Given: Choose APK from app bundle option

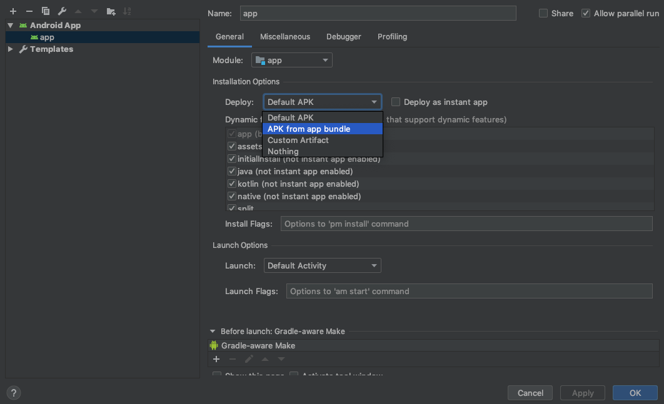Looking at the screenshot, I should click(x=309, y=129).
